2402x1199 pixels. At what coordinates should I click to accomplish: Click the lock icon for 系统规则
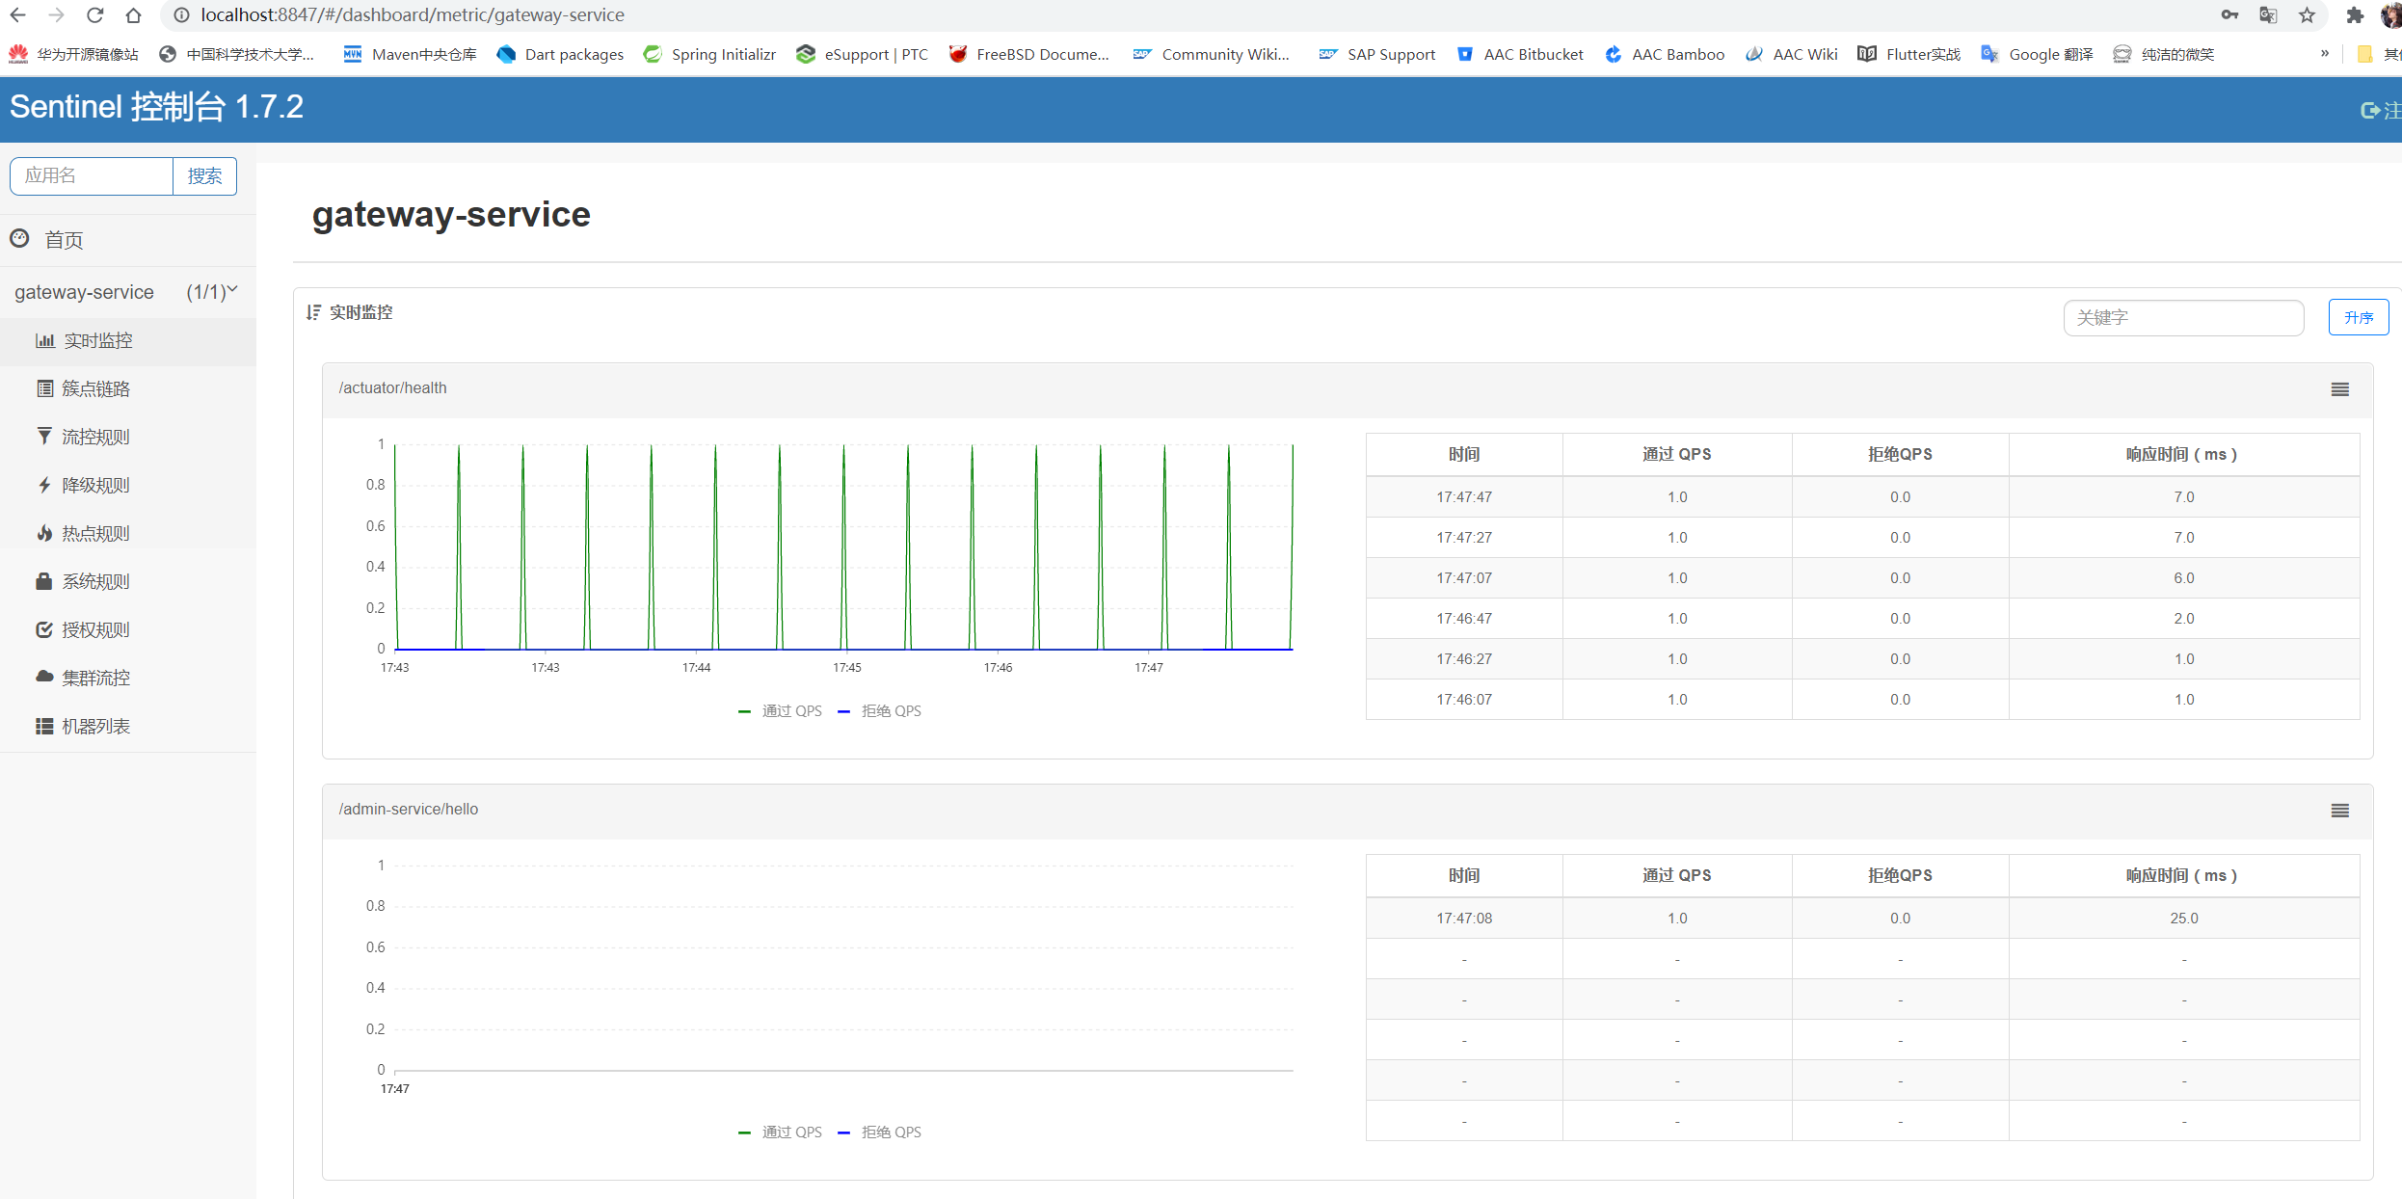coord(44,581)
